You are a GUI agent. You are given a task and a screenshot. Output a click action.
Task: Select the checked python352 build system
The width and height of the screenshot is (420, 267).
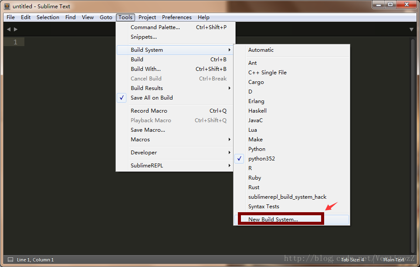click(x=292, y=159)
